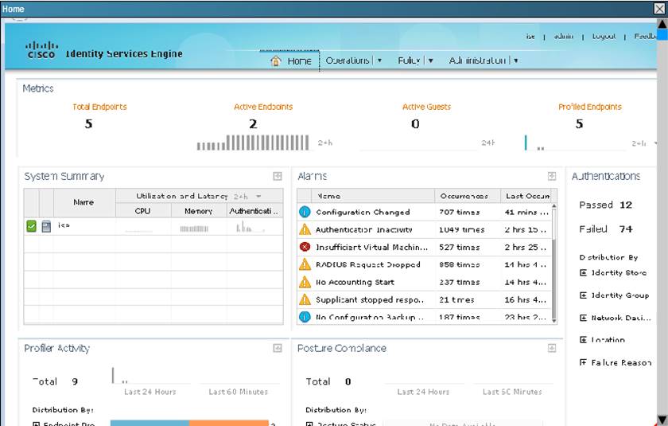
Task: Click the Configuration Changed info icon
Action: (x=305, y=212)
